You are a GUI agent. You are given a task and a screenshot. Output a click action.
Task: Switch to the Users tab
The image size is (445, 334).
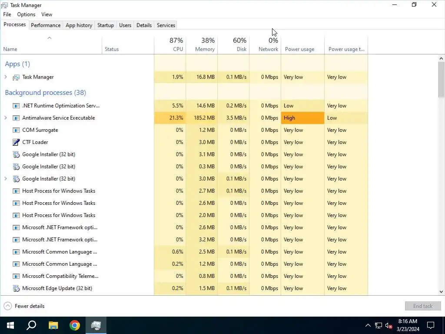click(x=125, y=25)
